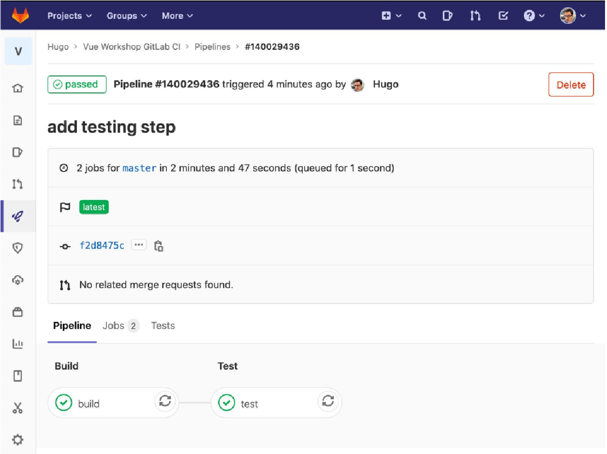Click the Hugo author name link
607x454 pixels.
[x=385, y=85]
